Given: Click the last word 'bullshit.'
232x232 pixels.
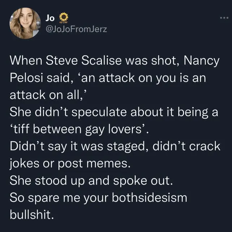Looking at the screenshot, I should click(32, 215).
